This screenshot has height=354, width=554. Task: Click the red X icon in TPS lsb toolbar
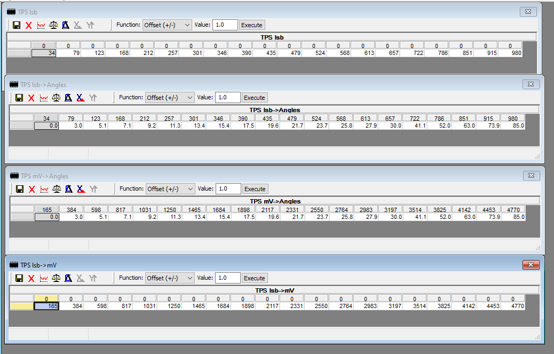pos(29,25)
